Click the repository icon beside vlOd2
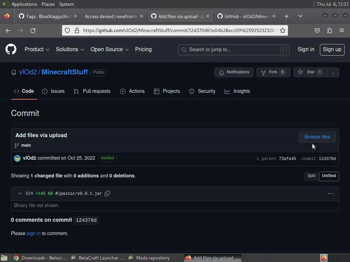Screen dimensions: 350x262 click(14, 72)
